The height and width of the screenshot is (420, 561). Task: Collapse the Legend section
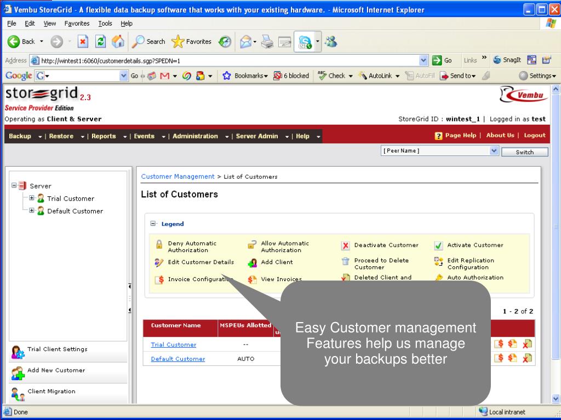[x=153, y=224]
